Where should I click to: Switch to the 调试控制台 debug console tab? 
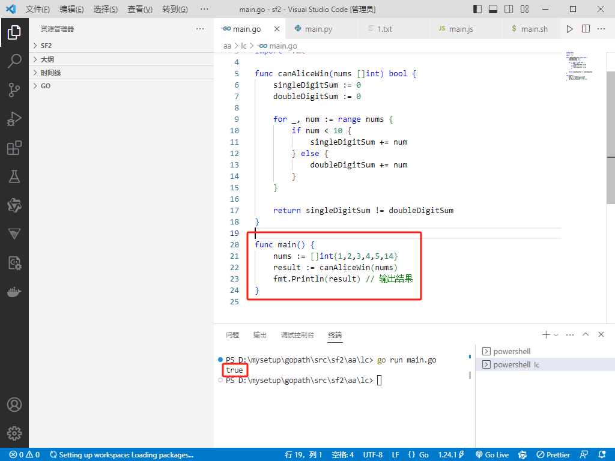click(x=297, y=335)
